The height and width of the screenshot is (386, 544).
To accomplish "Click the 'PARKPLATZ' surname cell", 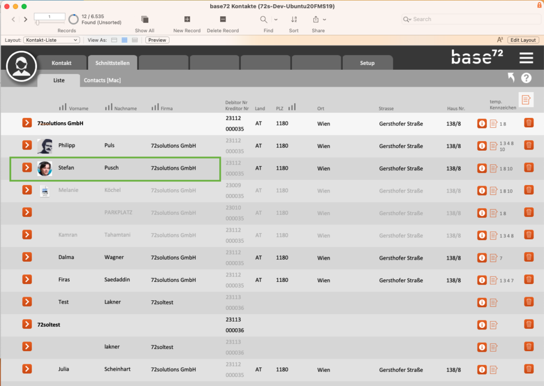I will pos(118,212).
